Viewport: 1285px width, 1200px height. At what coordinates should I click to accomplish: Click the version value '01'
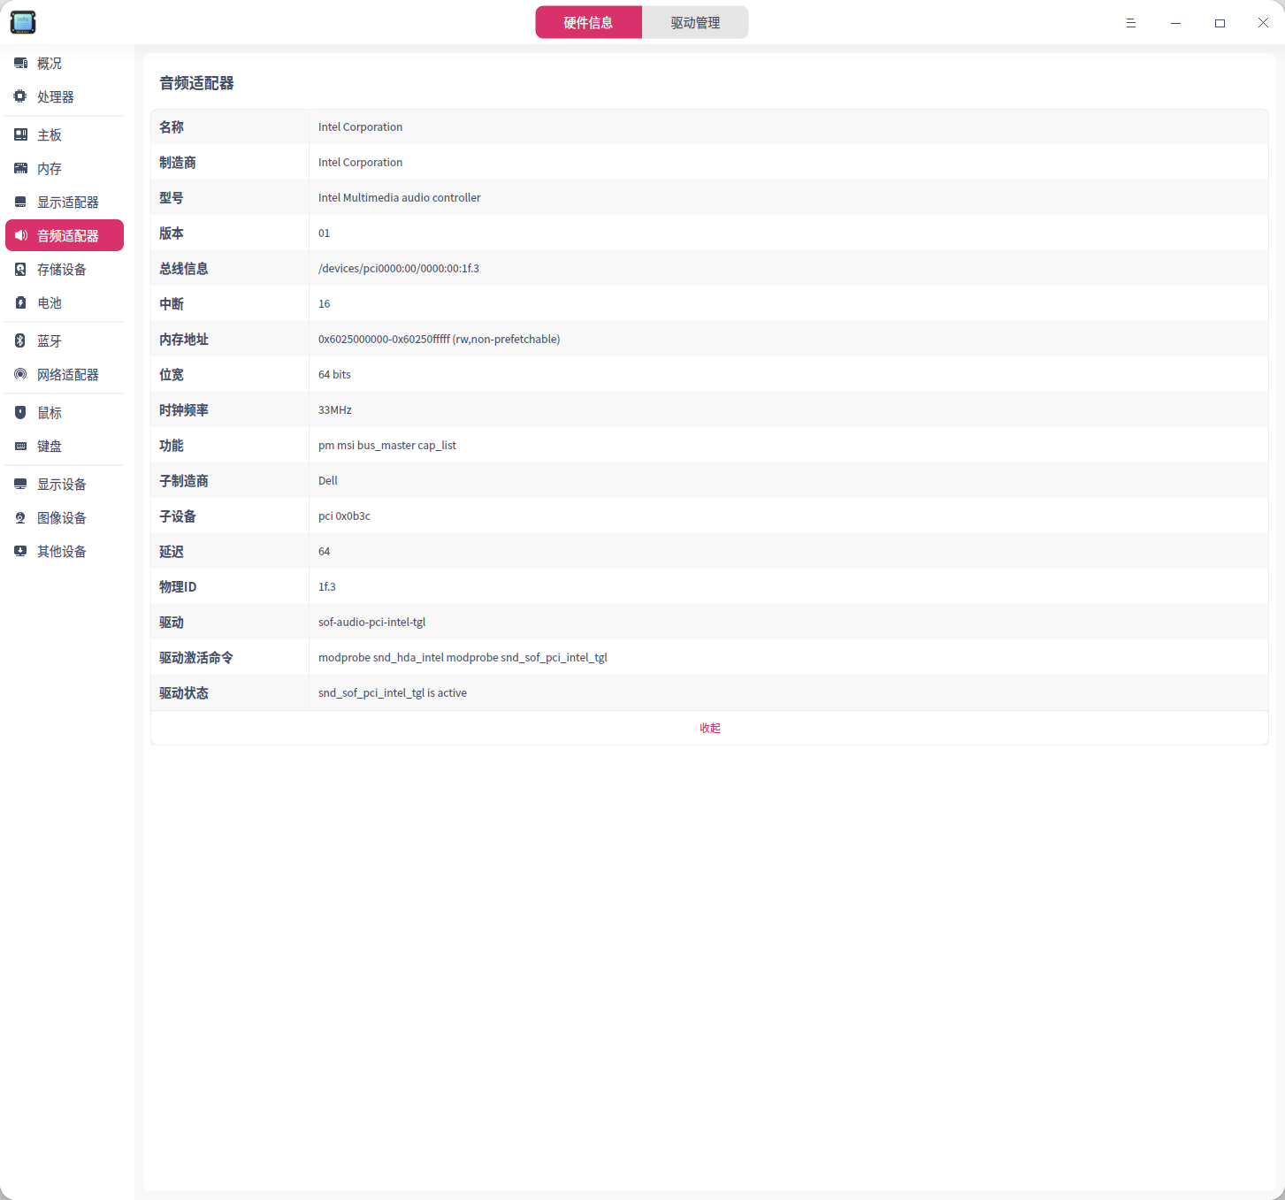point(325,233)
